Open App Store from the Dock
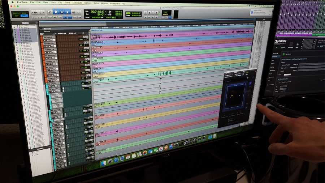 pos(171,147)
